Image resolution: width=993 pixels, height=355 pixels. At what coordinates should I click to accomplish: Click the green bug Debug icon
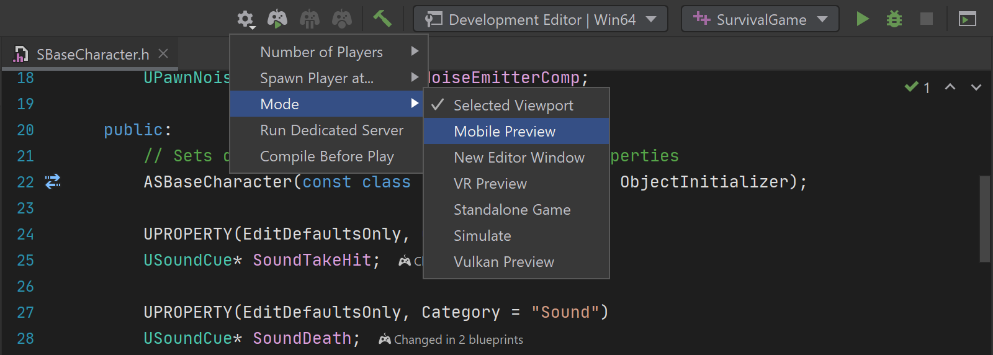(894, 19)
